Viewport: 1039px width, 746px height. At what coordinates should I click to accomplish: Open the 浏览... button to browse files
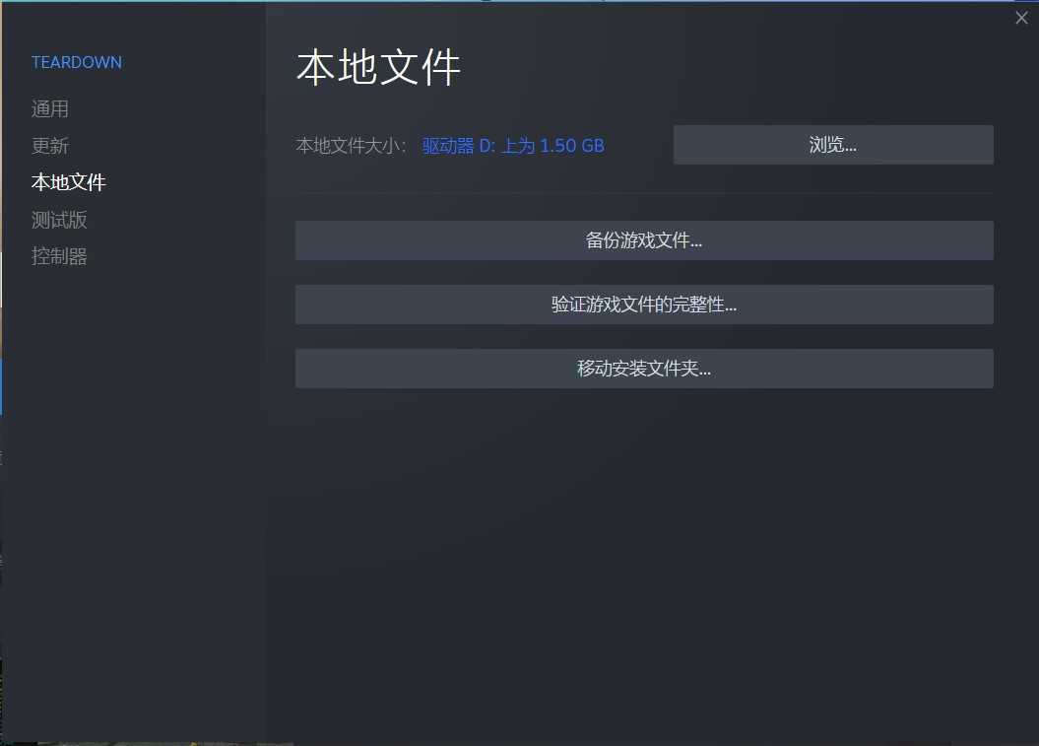[x=832, y=144]
